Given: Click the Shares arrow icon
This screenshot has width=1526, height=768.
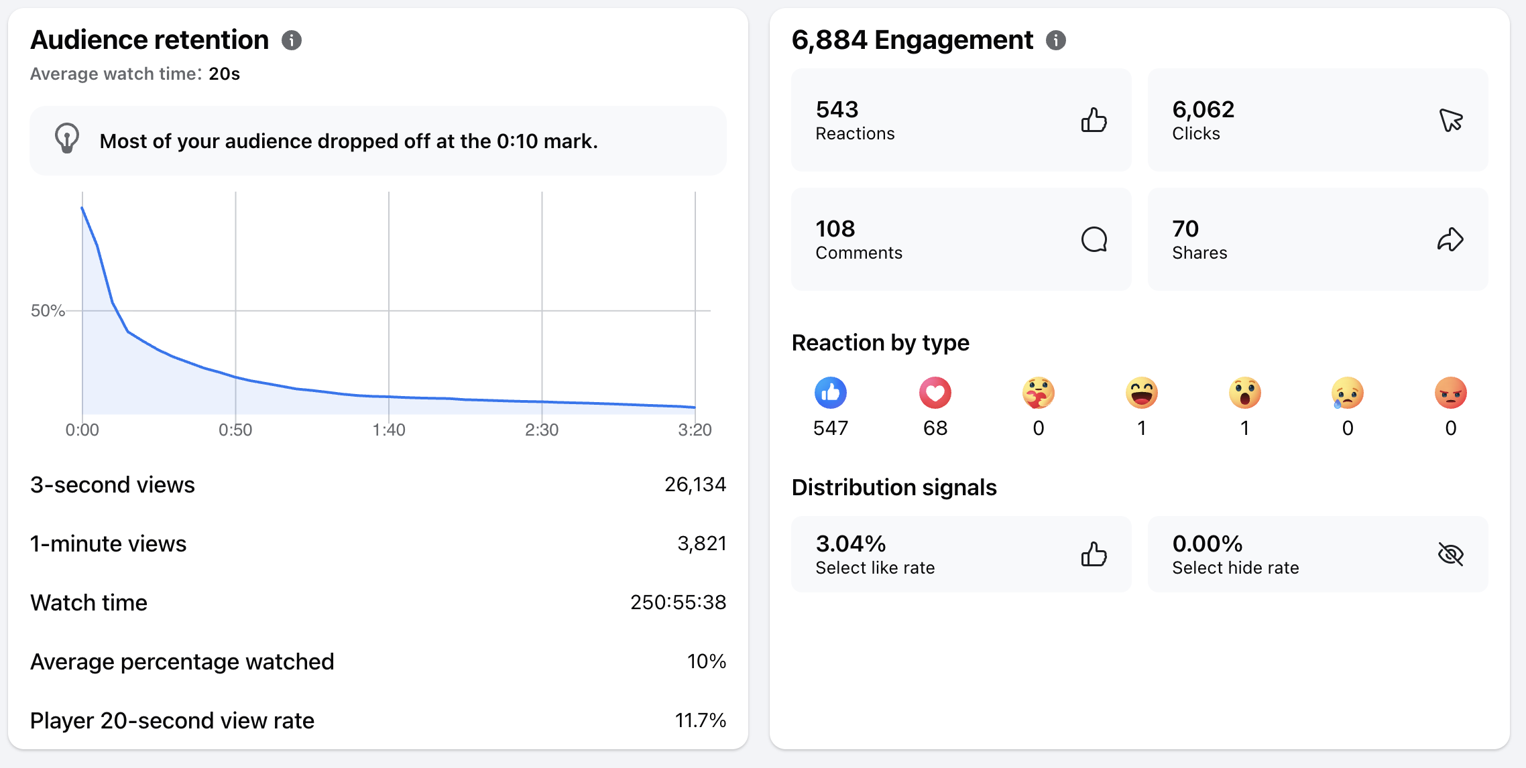Looking at the screenshot, I should click(x=1451, y=239).
